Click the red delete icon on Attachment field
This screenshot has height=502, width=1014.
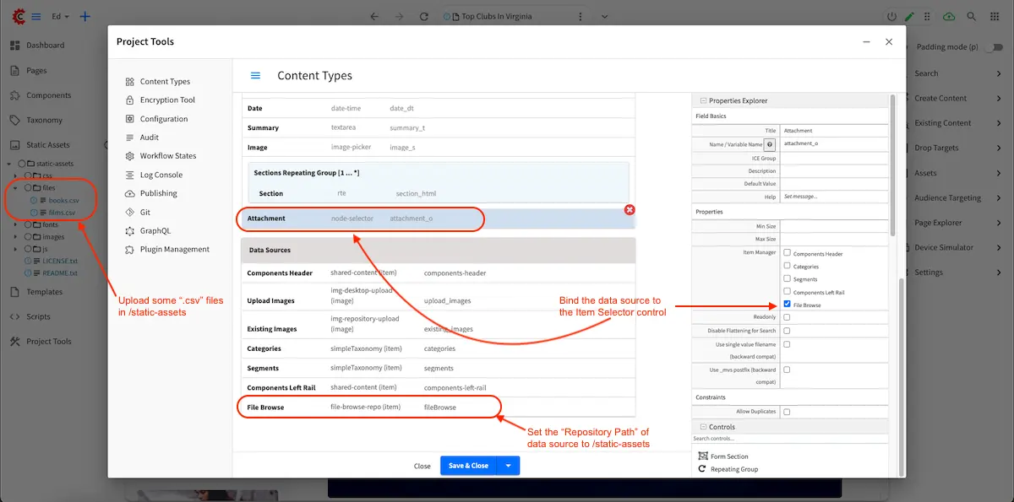(630, 209)
